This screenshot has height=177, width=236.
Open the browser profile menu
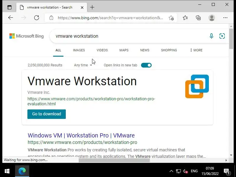click(x=212, y=18)
